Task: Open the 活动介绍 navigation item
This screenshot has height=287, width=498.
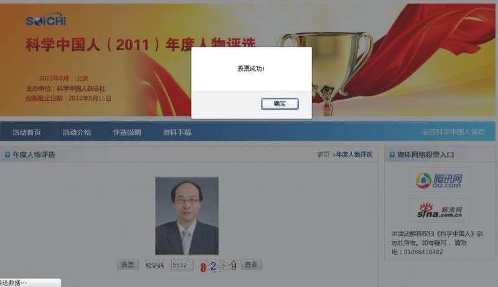Action: pos(77,133)
